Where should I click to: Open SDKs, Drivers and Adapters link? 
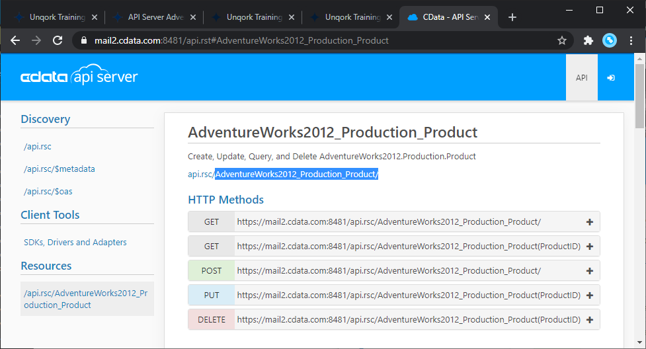click(75, 243)
